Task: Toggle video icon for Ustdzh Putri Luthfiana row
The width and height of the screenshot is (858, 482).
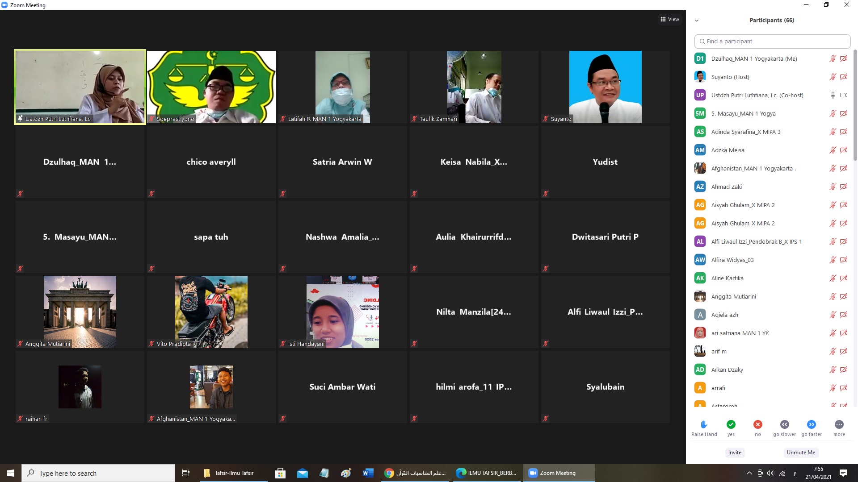Action: click(844, 95)
